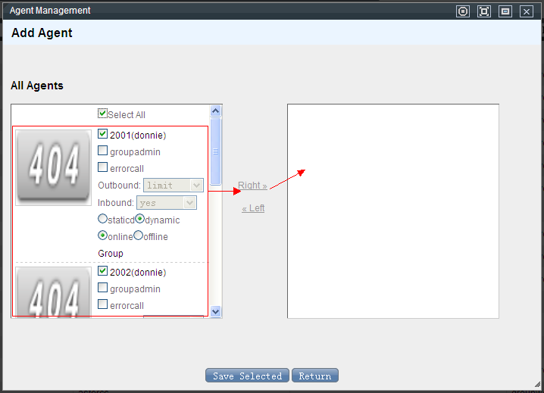This screenshot has width=544, height=393.
Task: Open the Inbound yes dropdown
Action: point(166,203)
